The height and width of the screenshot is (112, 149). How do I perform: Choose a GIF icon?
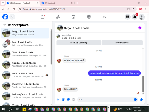click(74, 99)
